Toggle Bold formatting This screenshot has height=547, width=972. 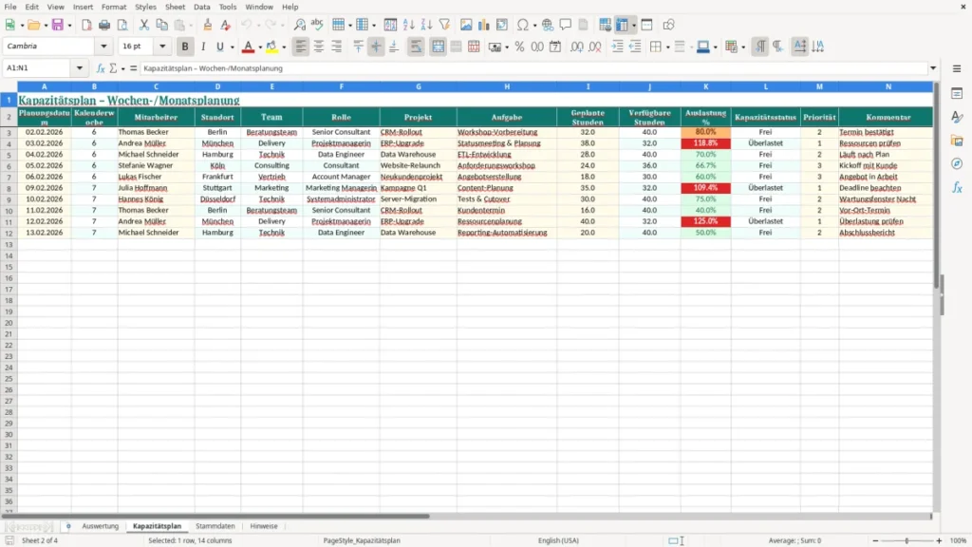185,47
